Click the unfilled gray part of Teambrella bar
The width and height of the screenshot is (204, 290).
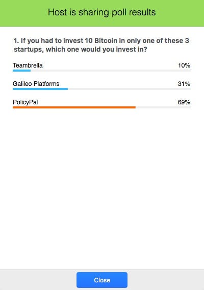point(111,71)
